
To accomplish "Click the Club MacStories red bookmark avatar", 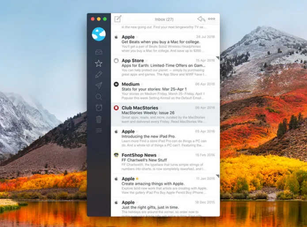I will point(116,108).
